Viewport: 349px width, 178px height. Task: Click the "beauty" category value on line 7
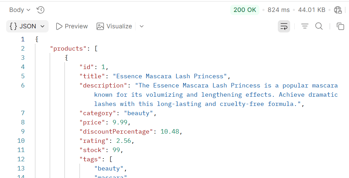point(139,113)
